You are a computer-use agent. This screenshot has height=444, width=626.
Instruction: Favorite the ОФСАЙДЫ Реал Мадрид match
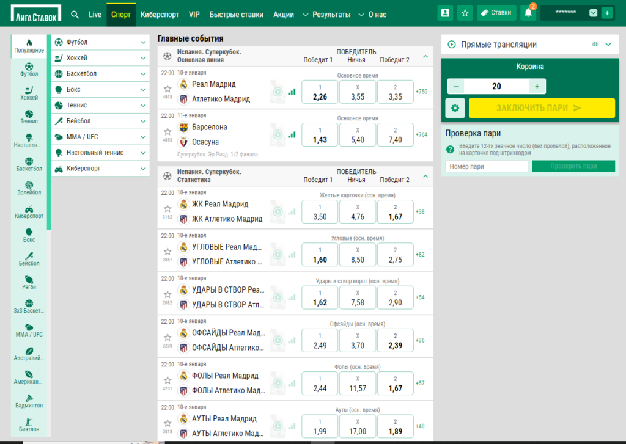click(x=168, y=338)
